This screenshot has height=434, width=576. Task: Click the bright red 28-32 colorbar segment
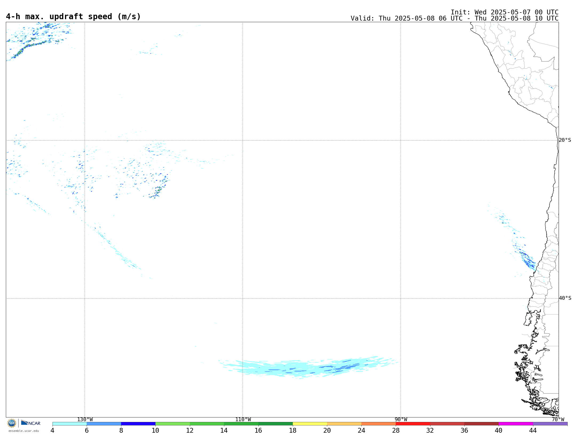(x=413, y=424)
